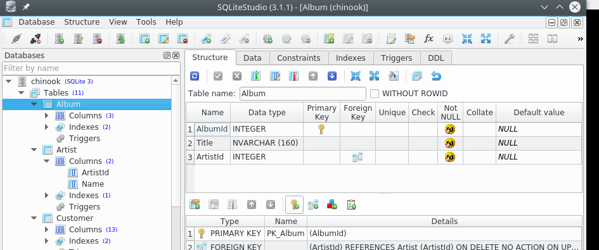Click the Databases panel scrollbar up arrow

click(x=176, y=80)
